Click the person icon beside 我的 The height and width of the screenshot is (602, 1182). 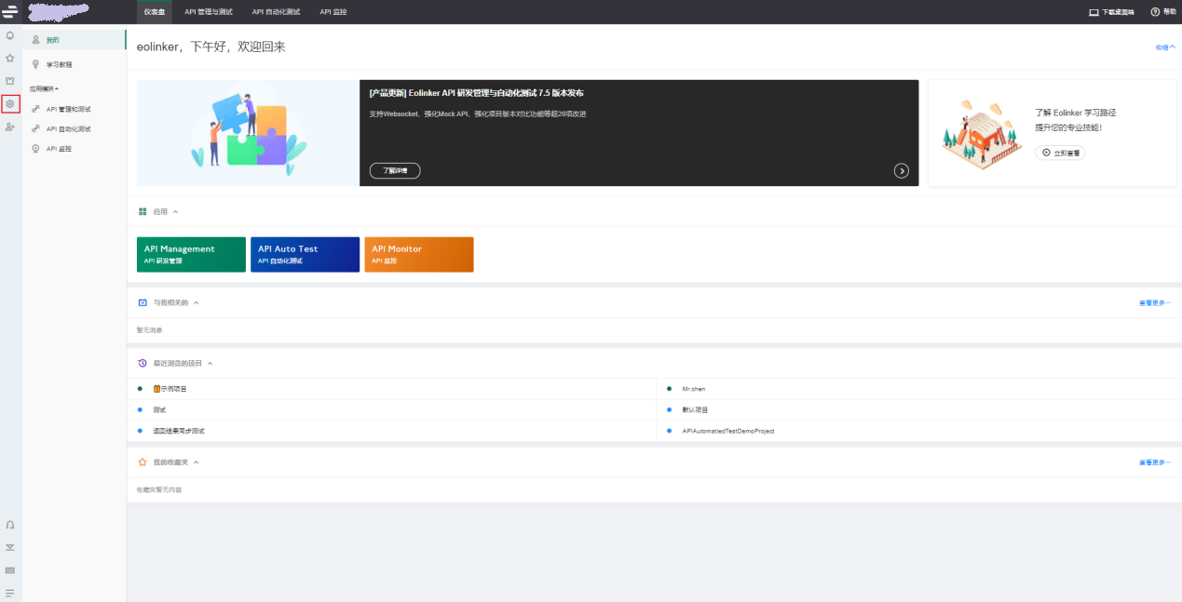point(35,40)
